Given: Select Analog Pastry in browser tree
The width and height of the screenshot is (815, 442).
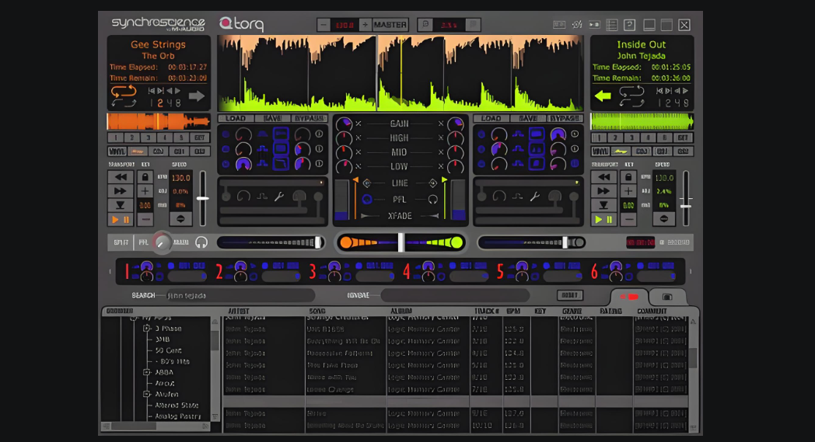Looking at the screenshot, I should click(x=178, y=416).
